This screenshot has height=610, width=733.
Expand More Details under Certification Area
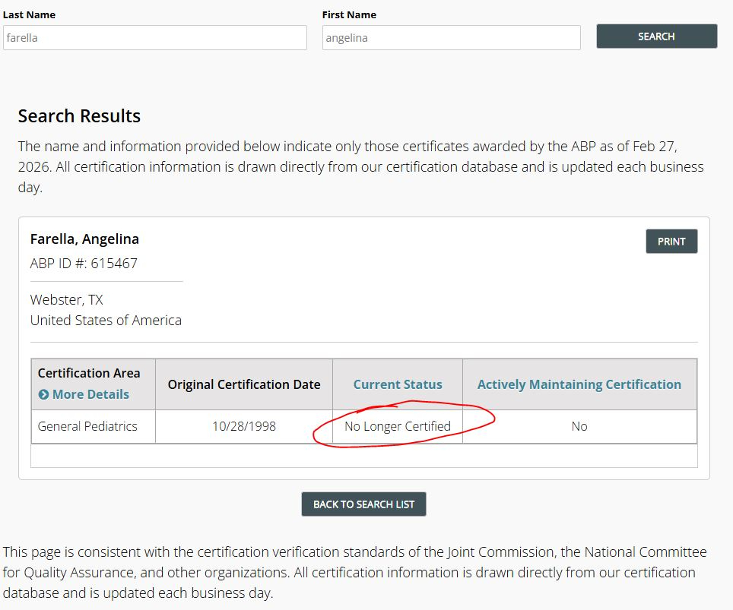[x=90, y=394]
